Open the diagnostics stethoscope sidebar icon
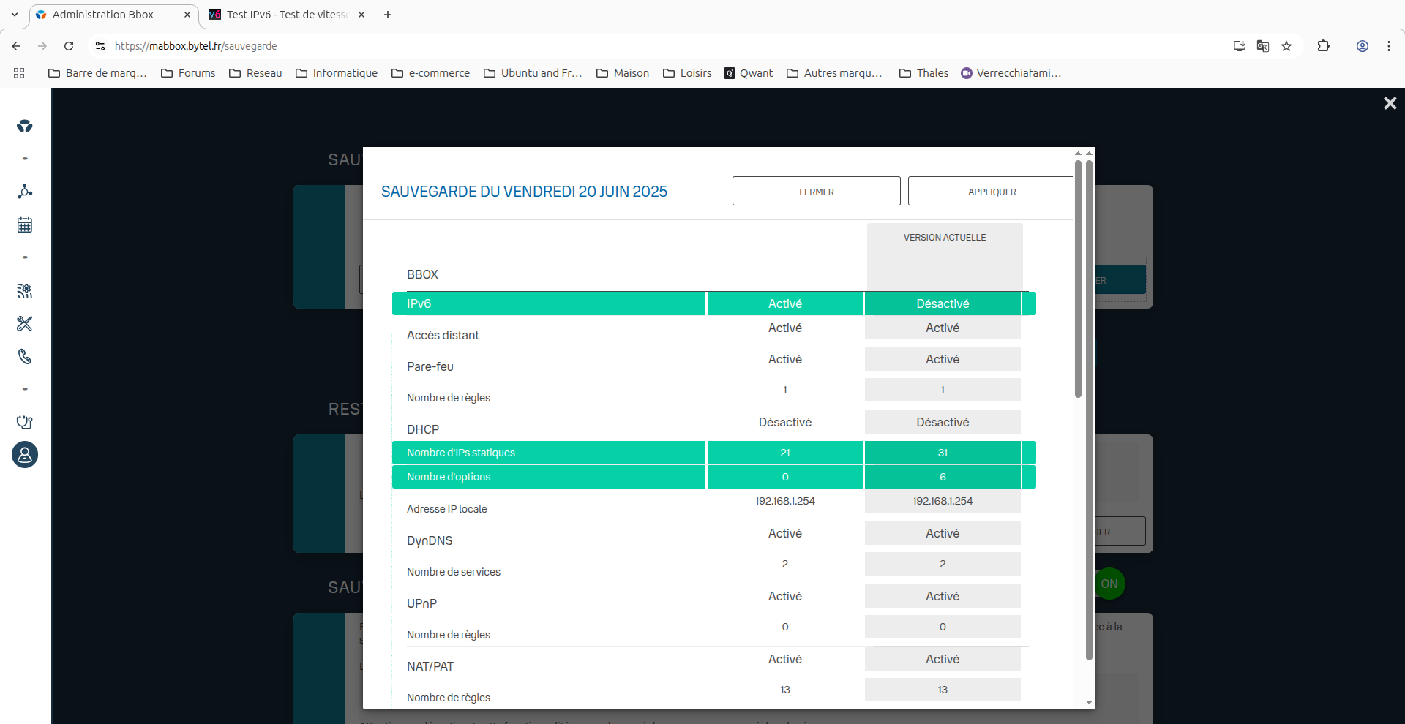The image size is (1405, 724). [25, 422]
